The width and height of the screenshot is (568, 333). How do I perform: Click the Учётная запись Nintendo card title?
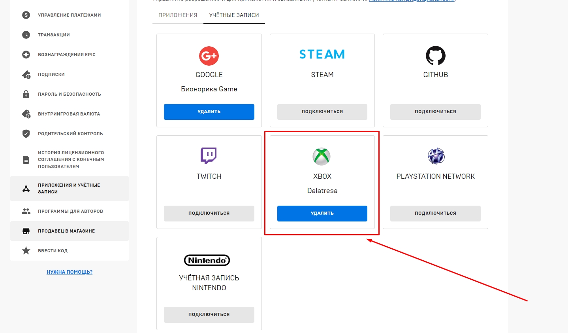coord(209,283)
